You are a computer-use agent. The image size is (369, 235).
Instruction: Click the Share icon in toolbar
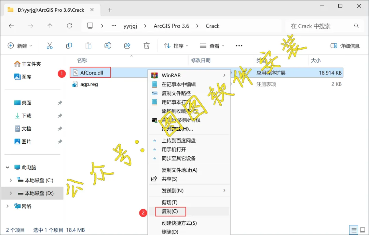pyautogui.click(x=127, y=46)
